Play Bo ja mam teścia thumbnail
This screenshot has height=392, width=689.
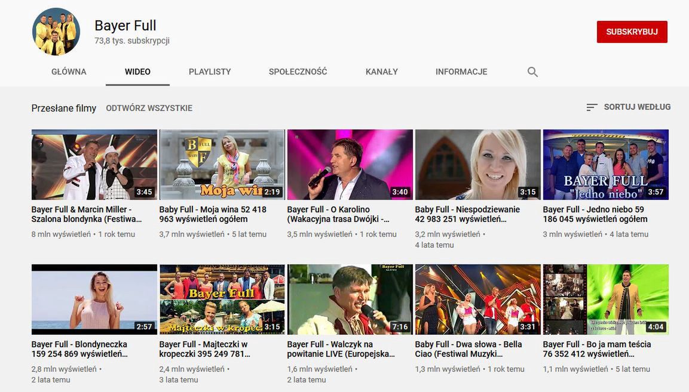pyautogui.click(x=605, y=300)
